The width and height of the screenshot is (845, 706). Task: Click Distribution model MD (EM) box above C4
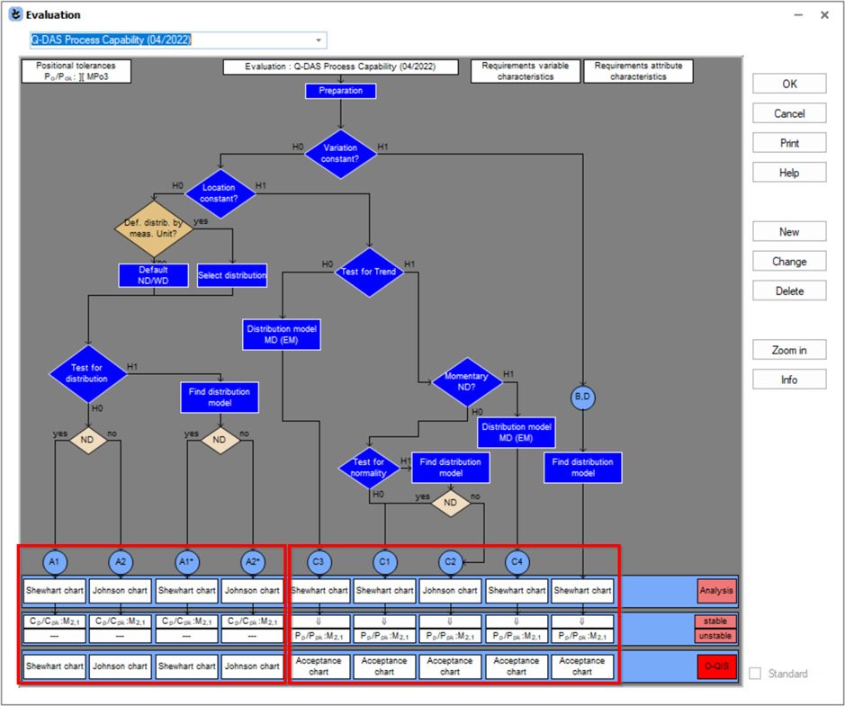point(517,433)
